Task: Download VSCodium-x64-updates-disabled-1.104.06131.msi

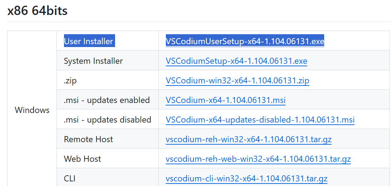Action: pyautogui.click(x=260, y=120)
